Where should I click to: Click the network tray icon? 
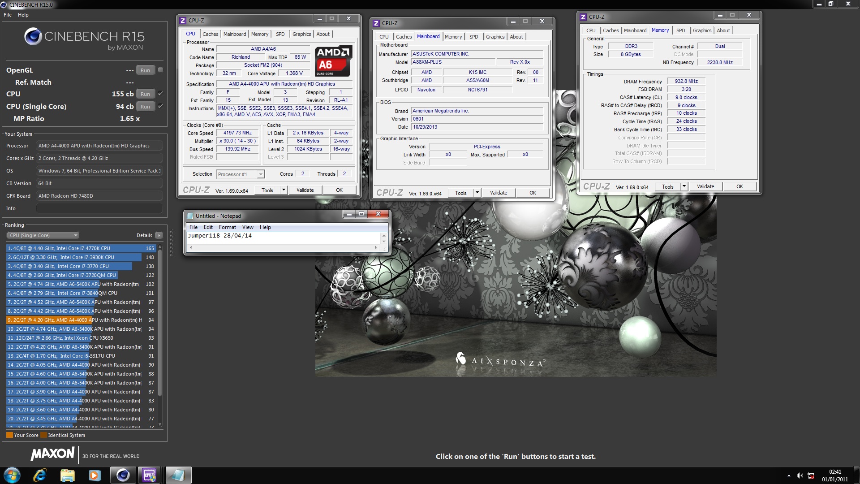[x=811, y=475]
